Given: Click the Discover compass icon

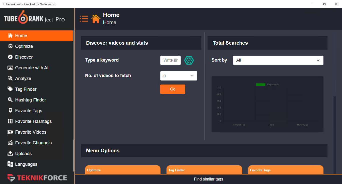Looking at the screenshot, I should coord(10,57).
